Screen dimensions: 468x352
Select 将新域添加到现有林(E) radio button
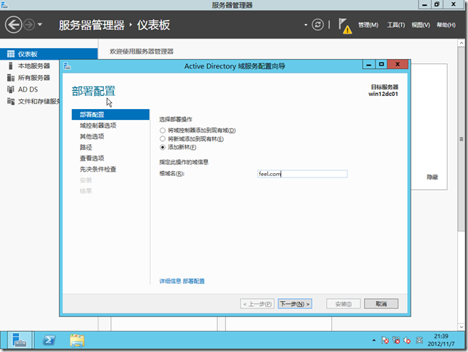(x=162, y=139)
